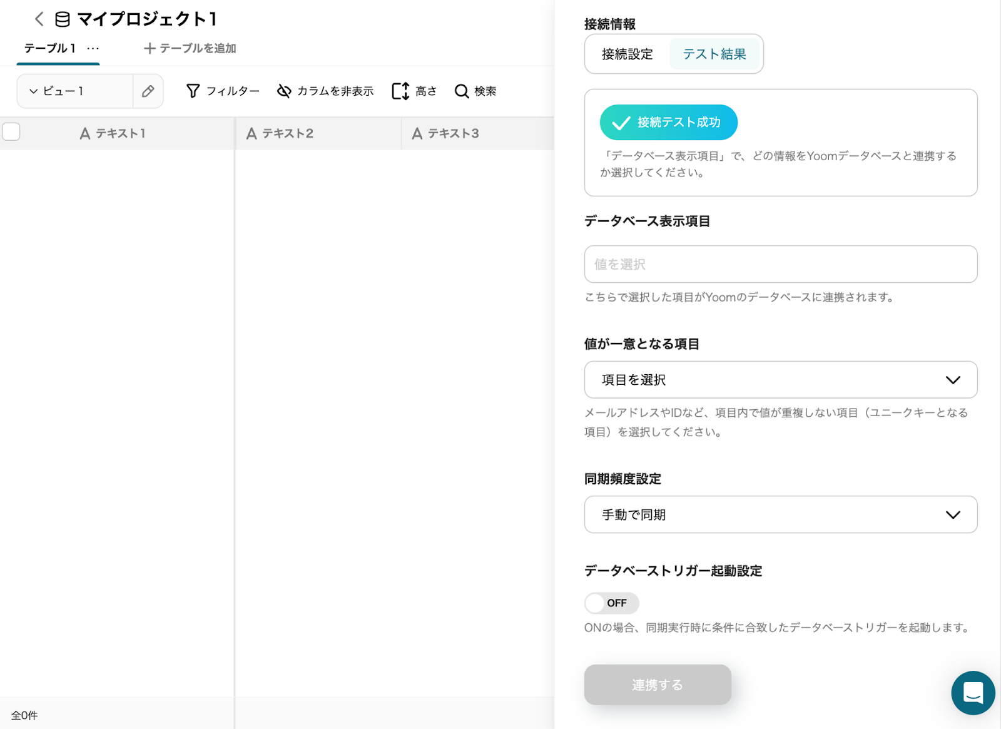This screenshot has height=729, width=1001.
Task: Open the three-dot menu on テーブル1 tab
Action: pyautogui.click(x=93, y=48)
